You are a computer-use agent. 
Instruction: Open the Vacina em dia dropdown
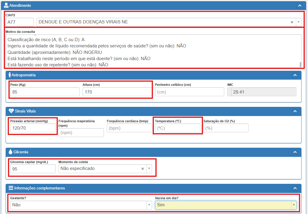coord(294,205)
